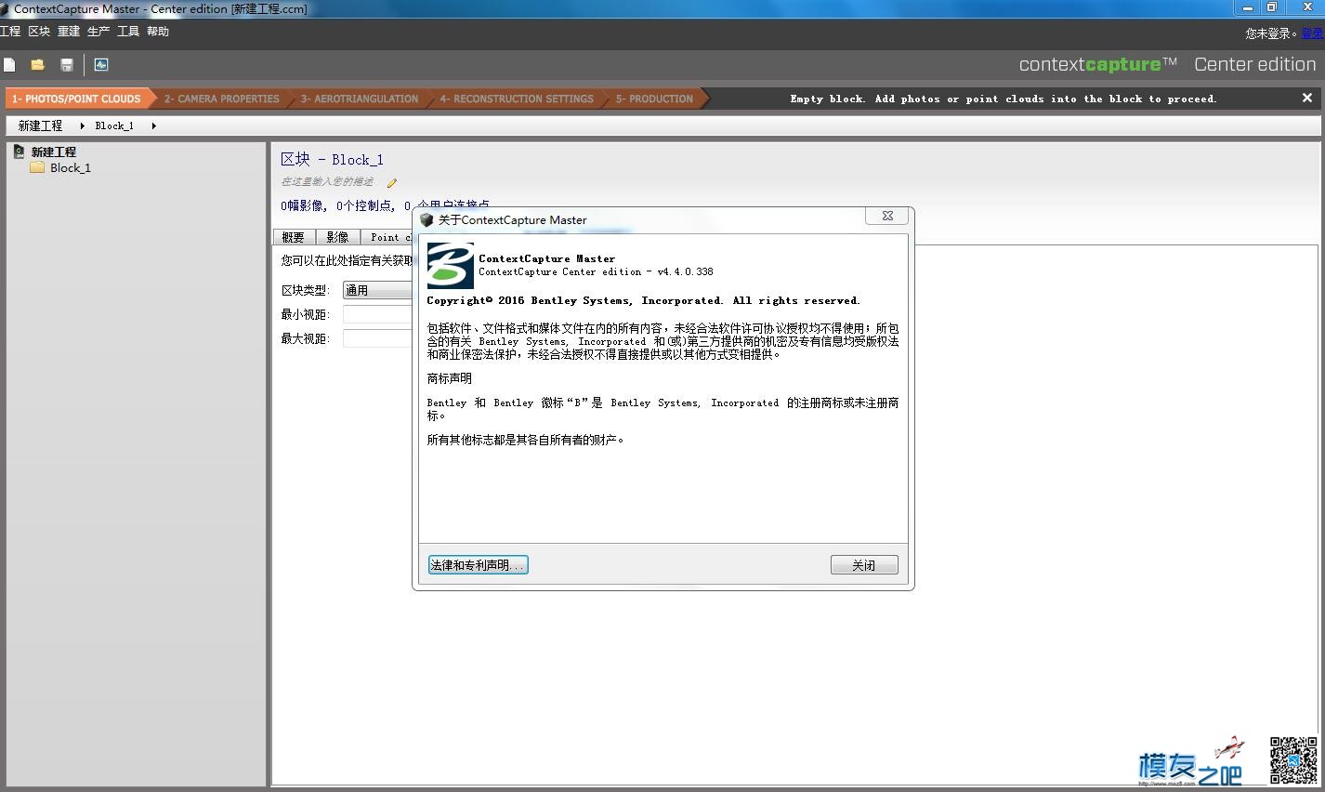Click the 最大视距 input field
The width and height of the screenshot is (1325, 792).
pyautogui.click(x=377, y=338)
